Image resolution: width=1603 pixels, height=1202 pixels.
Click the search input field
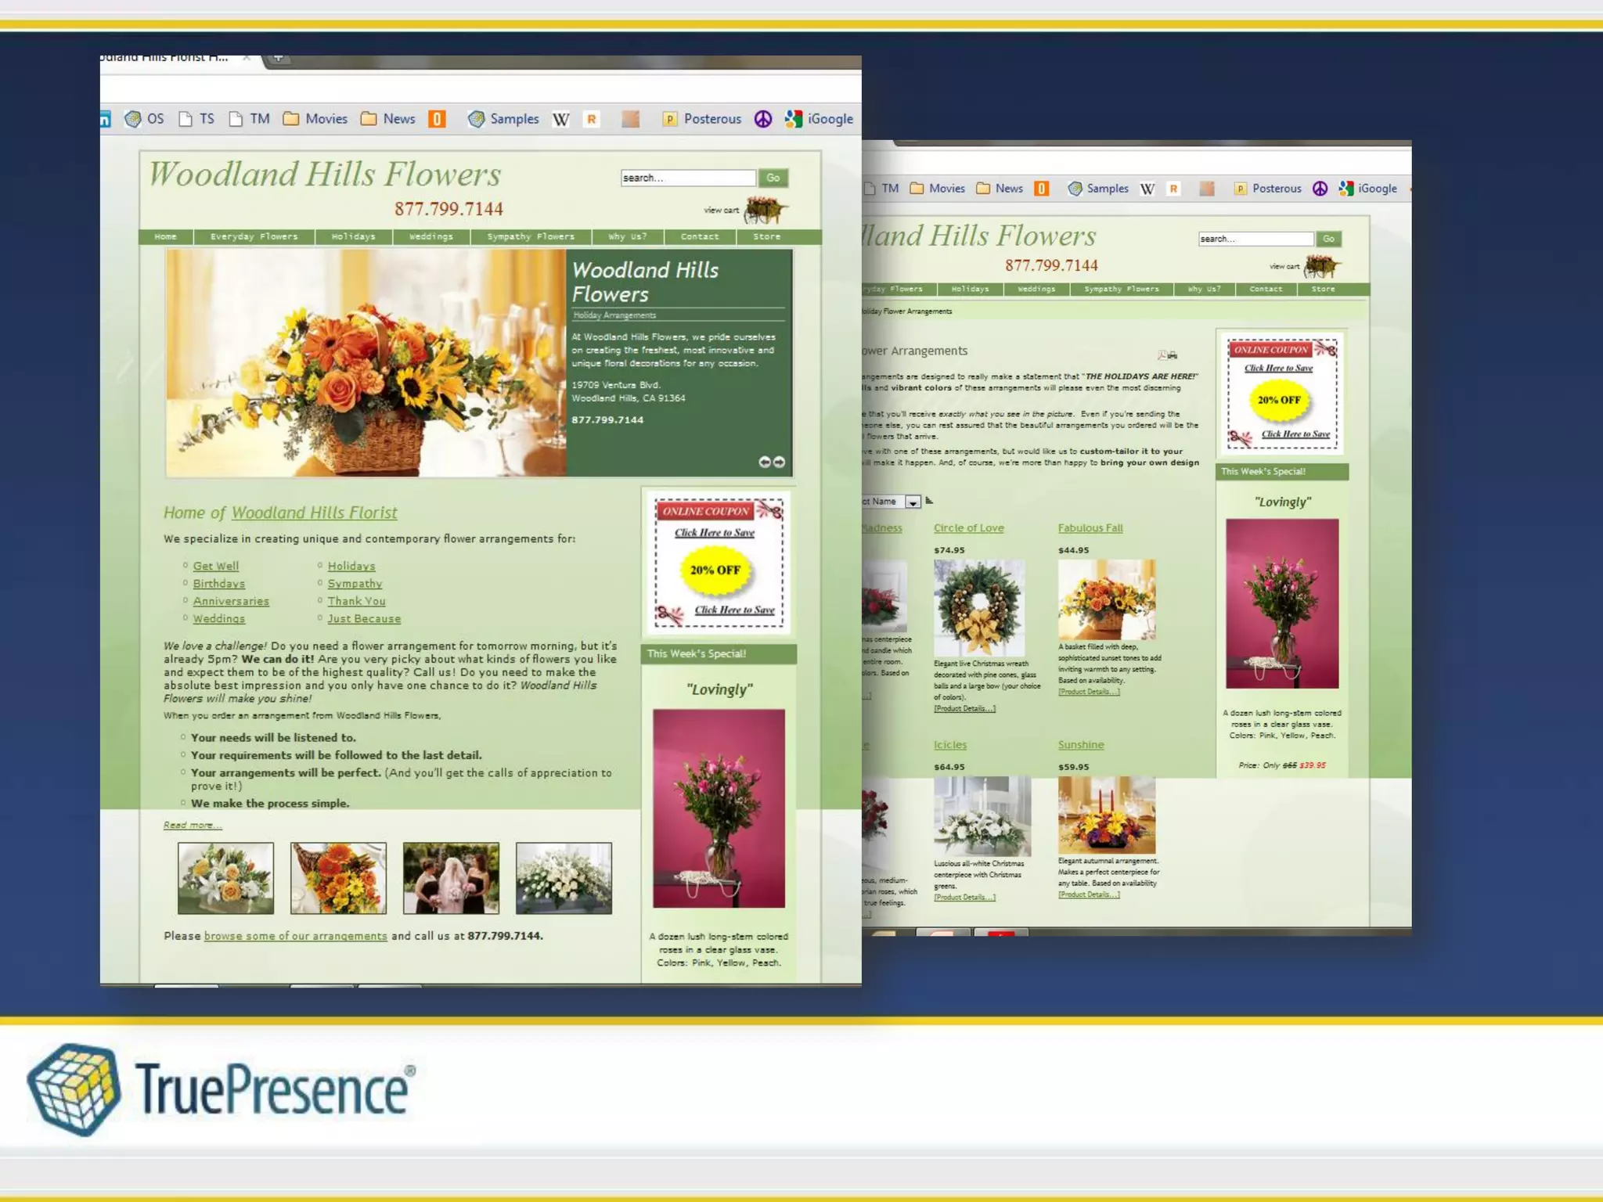(687, 178)
